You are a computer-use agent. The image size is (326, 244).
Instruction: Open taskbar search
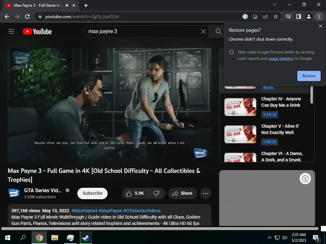[23, 237]
